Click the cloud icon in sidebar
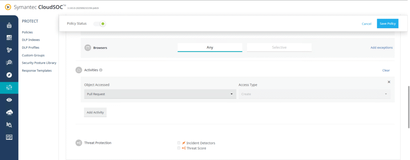 pyautogui.click(x=9, y=112)
